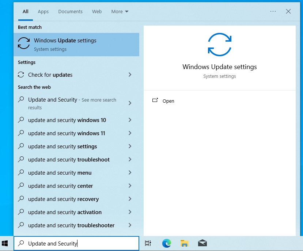303x251 pixels.
Task: Choose the 'update and security windows 10' suggestion
Action: click(x=76, y=120)
